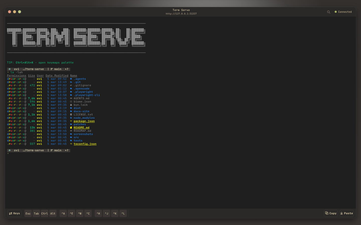Open search with the magnifier icon
The width and height of the screenshot is (361, 225).
pyautogui.click(x=329, y=12)
